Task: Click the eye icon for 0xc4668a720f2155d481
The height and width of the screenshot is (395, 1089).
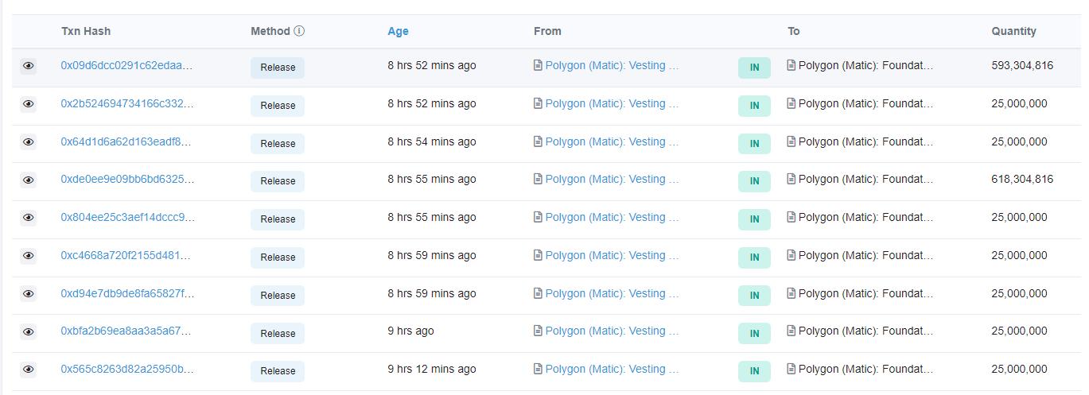Action: [x=29, y=256]
